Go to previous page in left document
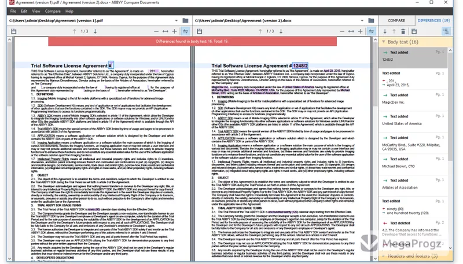Image resolution: width=463 pixels, height=264 pixels. tap(75, 31)
